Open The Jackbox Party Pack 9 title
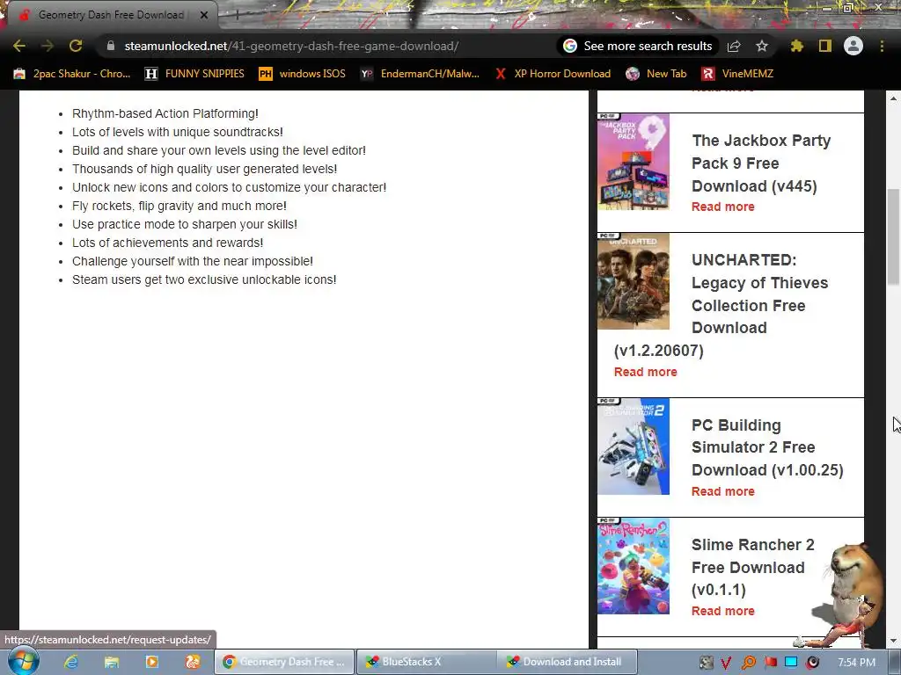 tap(761, 163)
